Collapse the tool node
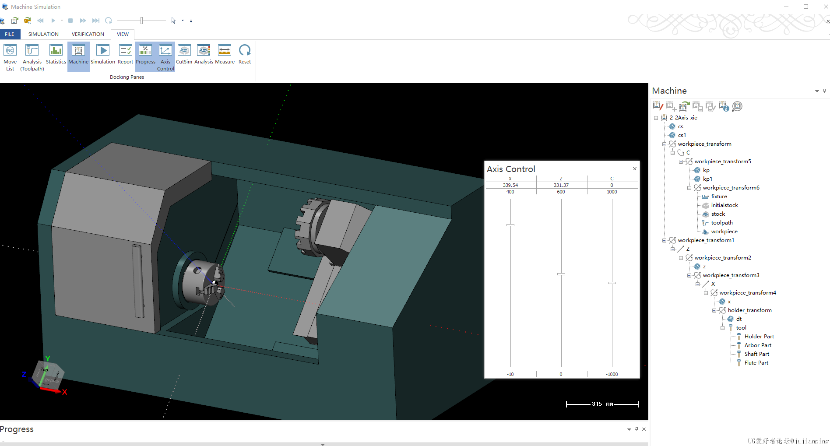The image size is (830, 446). point(722,328)
